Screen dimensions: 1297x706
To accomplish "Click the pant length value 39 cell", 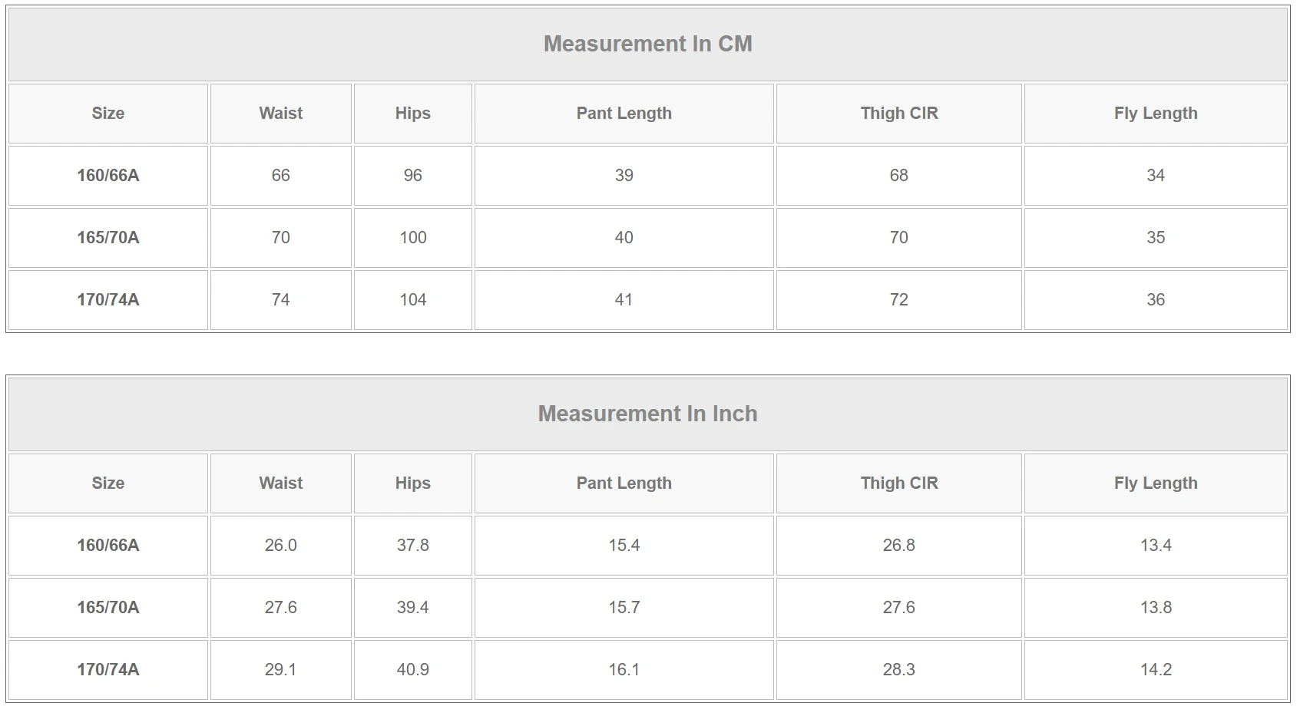I will [x=624, y=176].
